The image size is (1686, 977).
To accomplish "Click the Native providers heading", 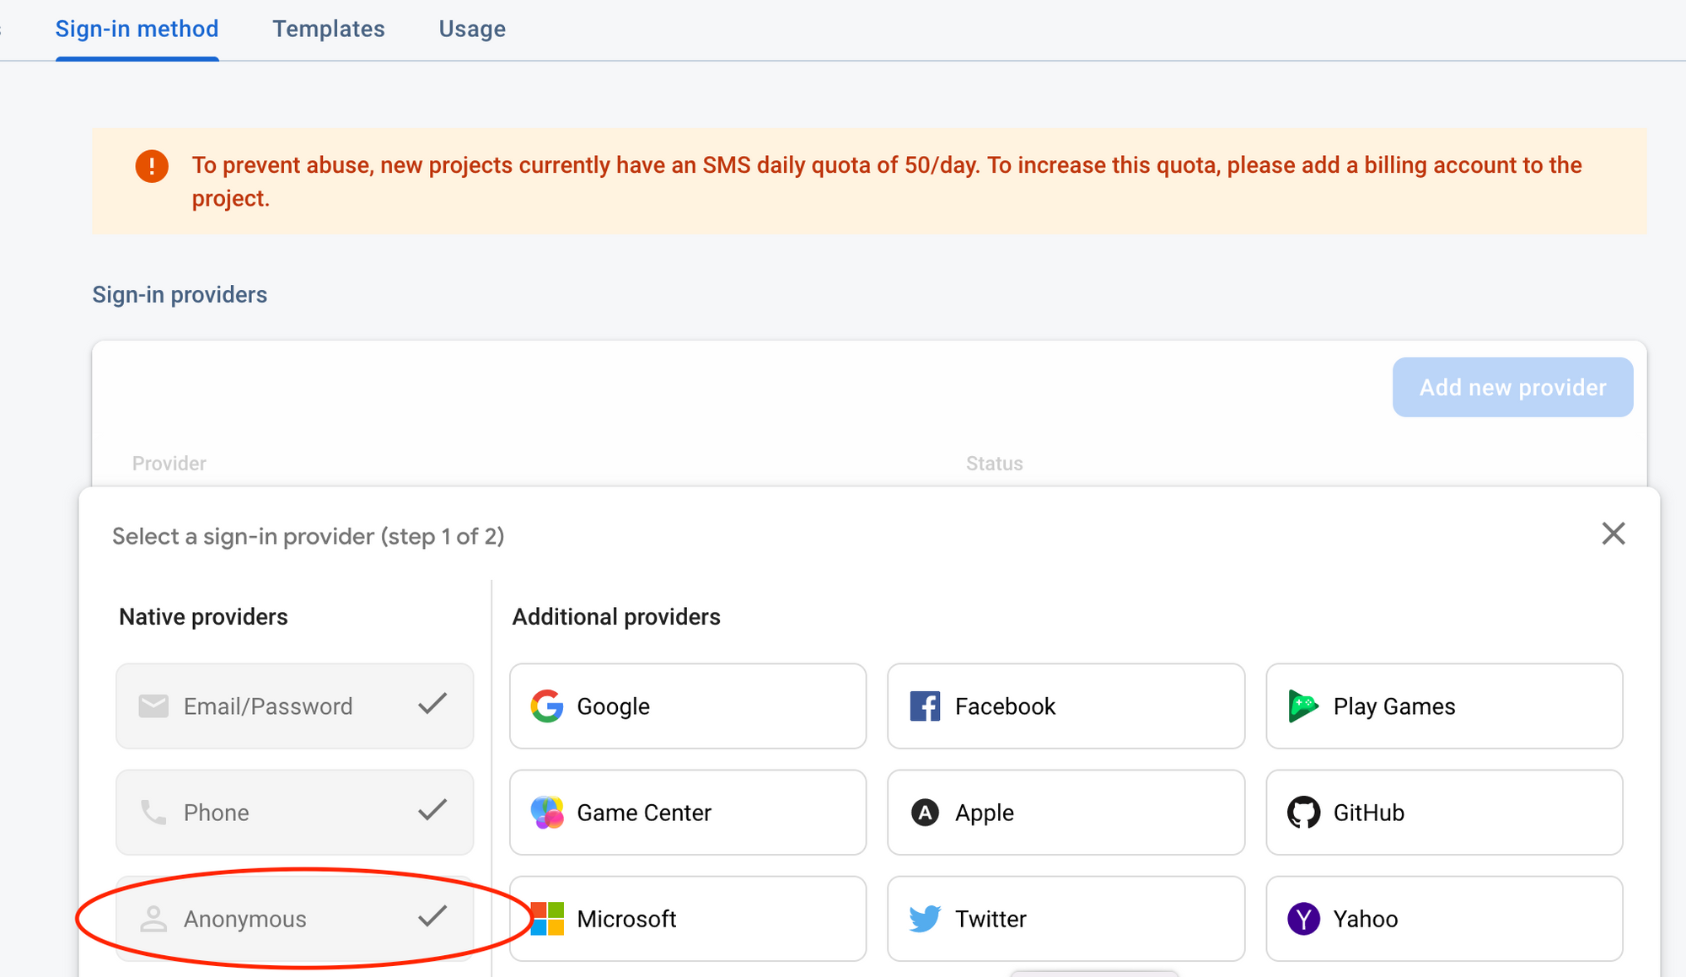I will point(203,616).
